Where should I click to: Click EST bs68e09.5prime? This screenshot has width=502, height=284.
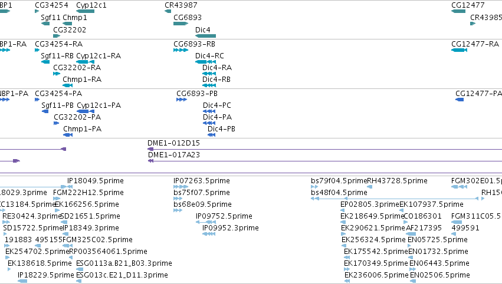(203, 204)
